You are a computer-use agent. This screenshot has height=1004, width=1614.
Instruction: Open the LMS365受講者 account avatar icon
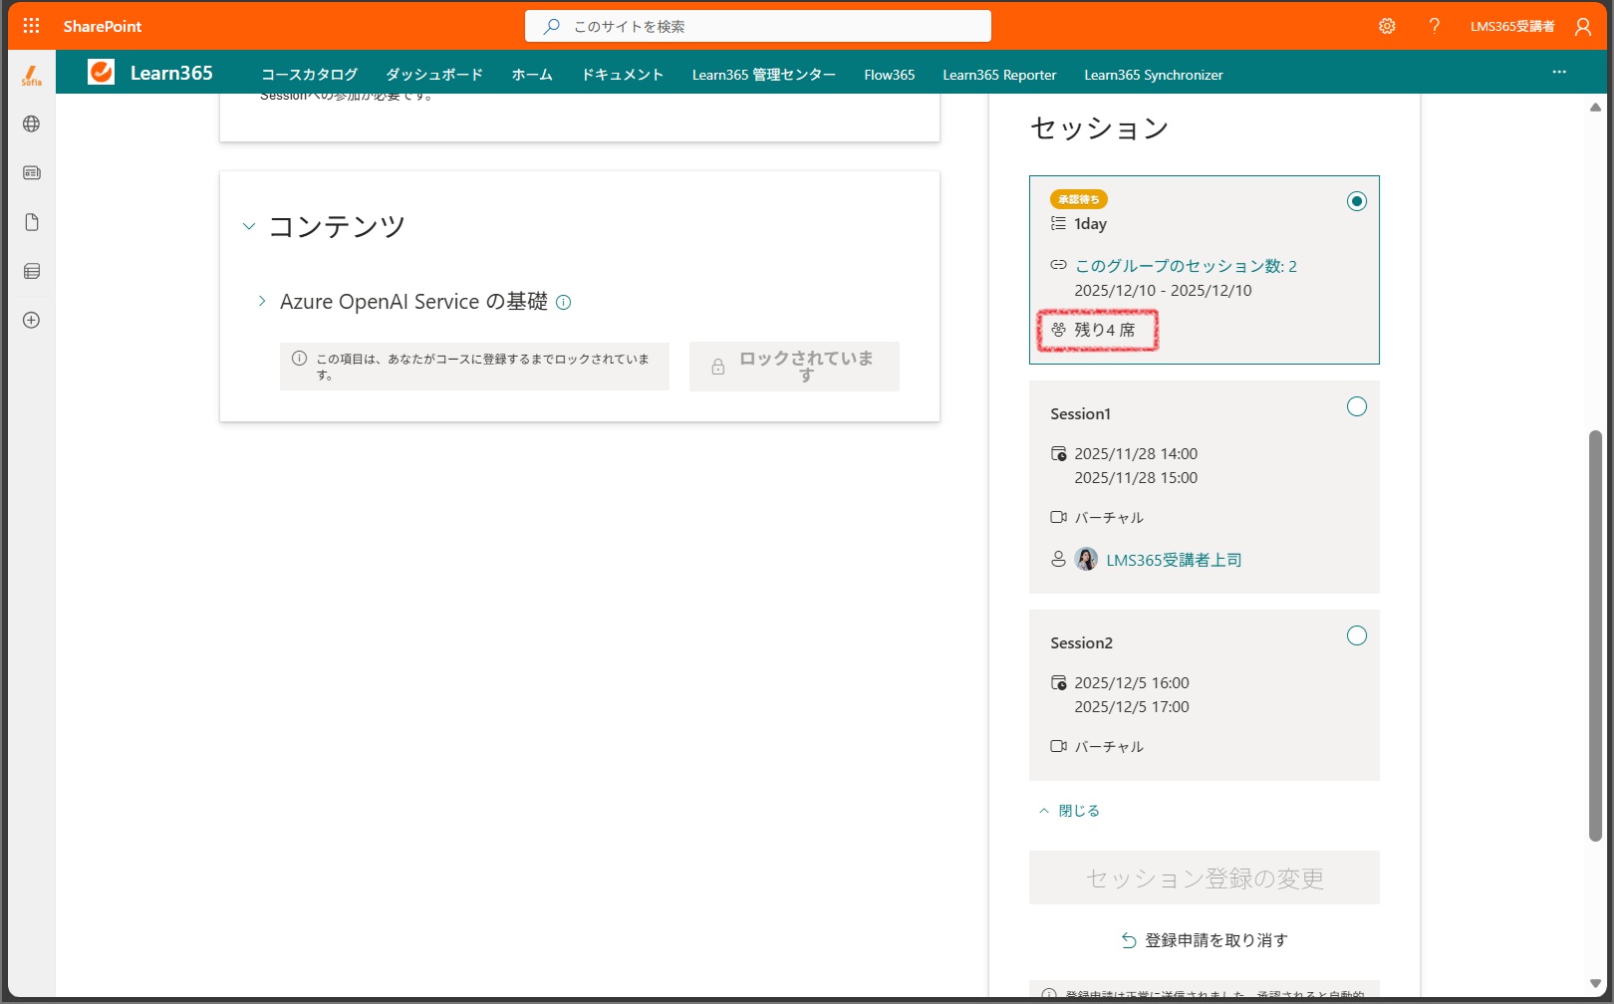(1583, 26)
